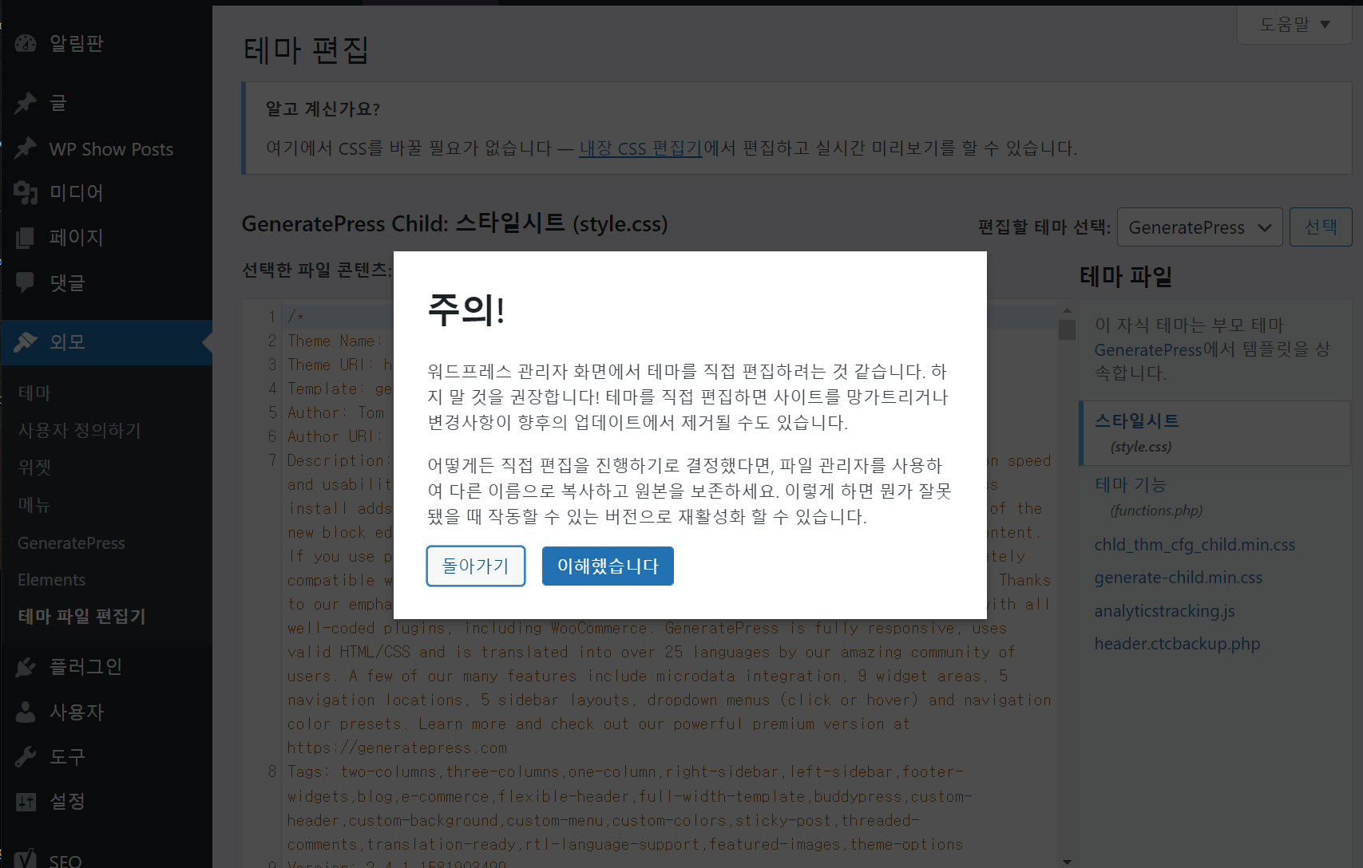The height and width of the screenshot is (868, 1363).
Task: Open the 플러그인 plugins icon
Action: click(25, 667)
